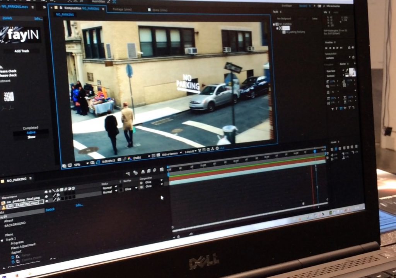The width and height of the screenshot is (396, 278).
Task: Click the current time 0:00:04:15 display
Action: pyautogui.click(x=109, y=161)
